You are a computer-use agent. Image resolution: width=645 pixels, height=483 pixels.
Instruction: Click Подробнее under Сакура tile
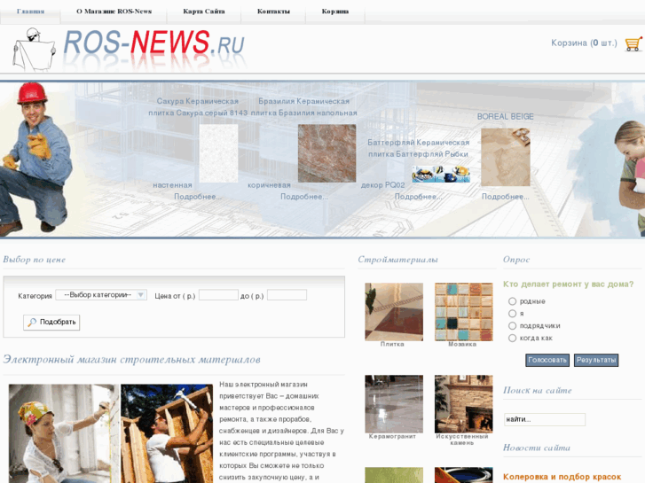coord(198,197)
